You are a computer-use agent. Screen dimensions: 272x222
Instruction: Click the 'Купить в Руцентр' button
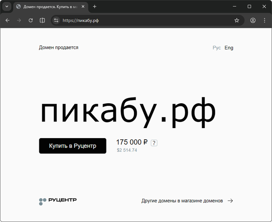(73, 146)
